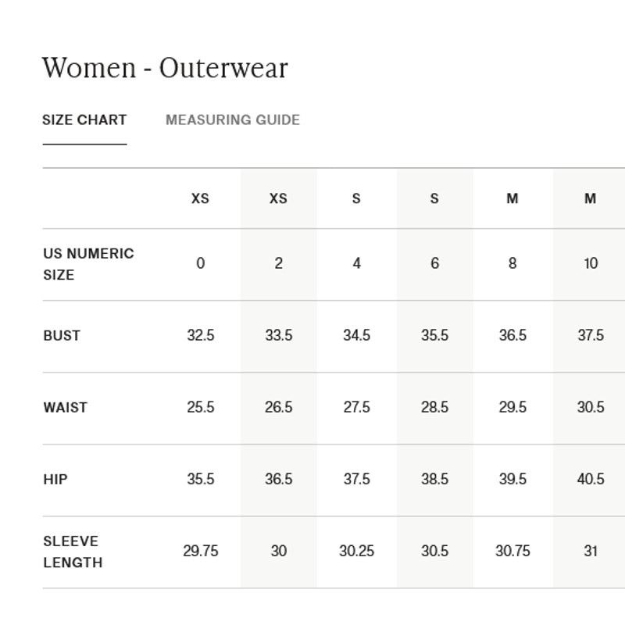Click US numeric size 6 cell
Viewport: 625px width, 625px height.
[x=435, y=263]
